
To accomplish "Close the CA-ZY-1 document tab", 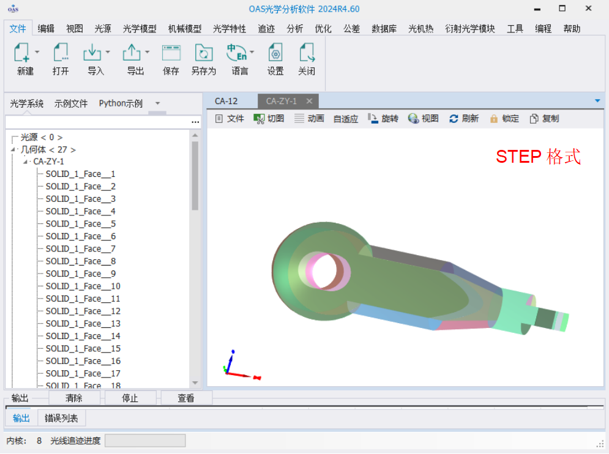I will 309,101.
